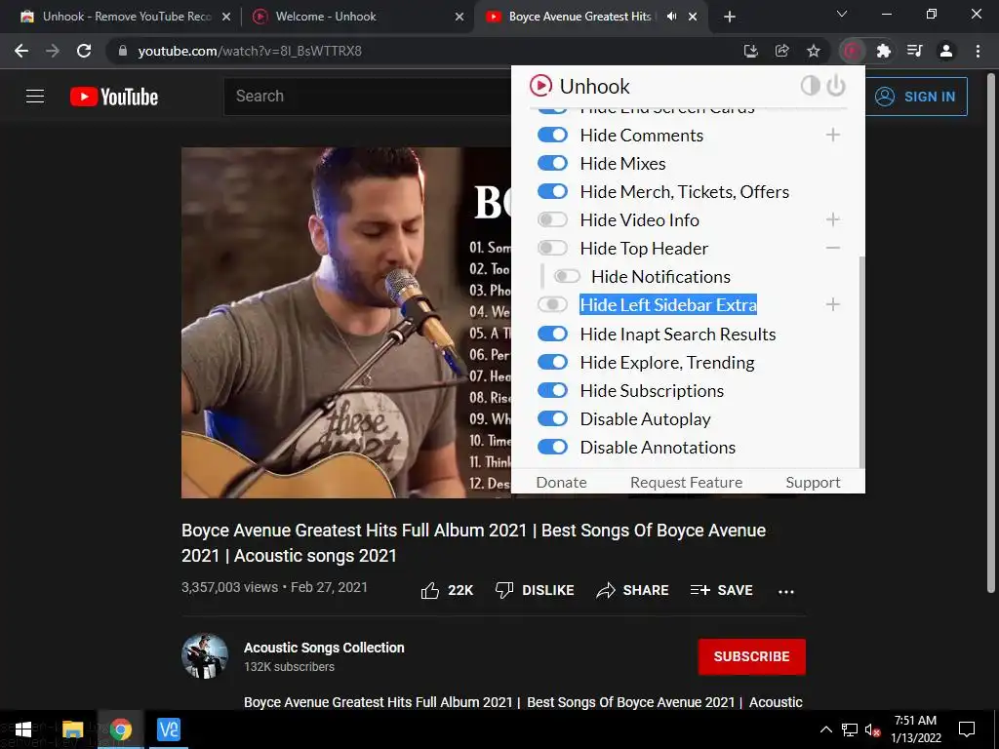The height and width of the screenshot is (749, 999).
Task: Open the Chrome profile icon
Action: pos(946,51)
